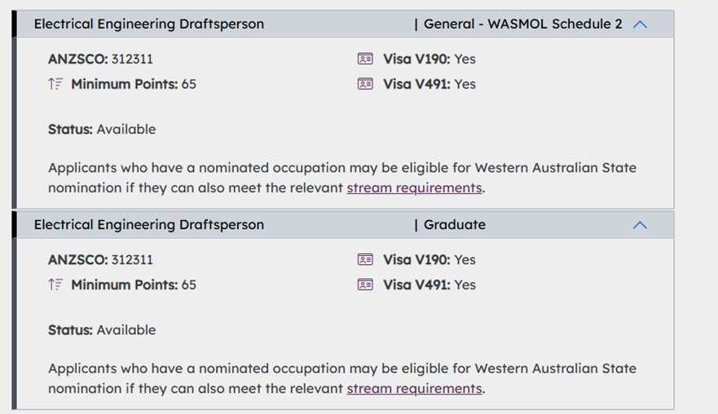Click Electrical Engineering Draftsperson title of Graduate panel

tap(148, 225)
